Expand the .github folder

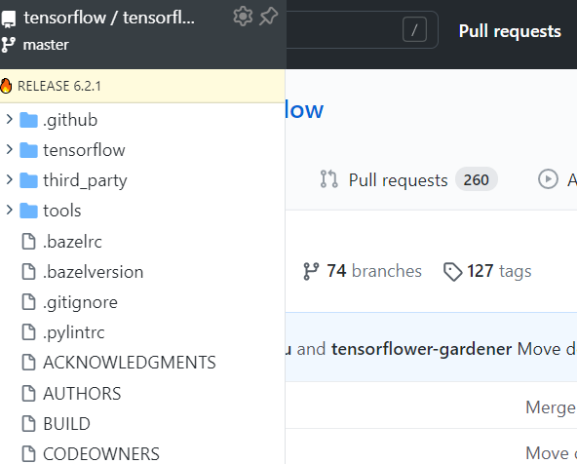point(9,119)
